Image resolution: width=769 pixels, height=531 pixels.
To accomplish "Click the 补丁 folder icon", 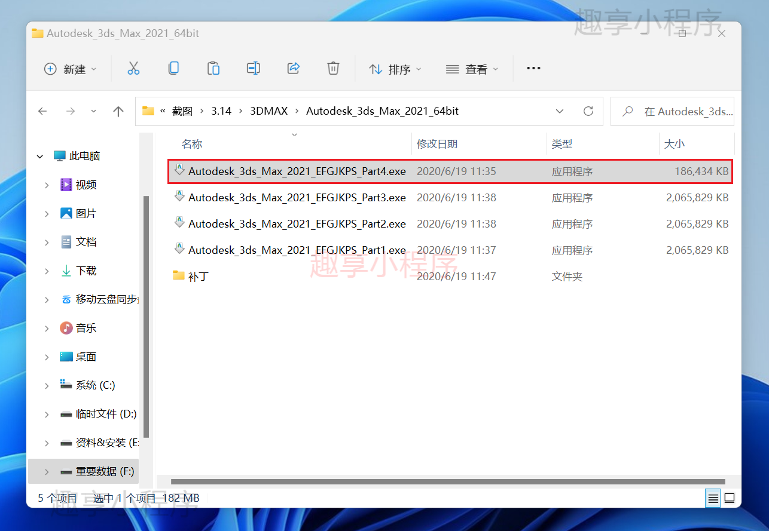I will coord(178,275).
